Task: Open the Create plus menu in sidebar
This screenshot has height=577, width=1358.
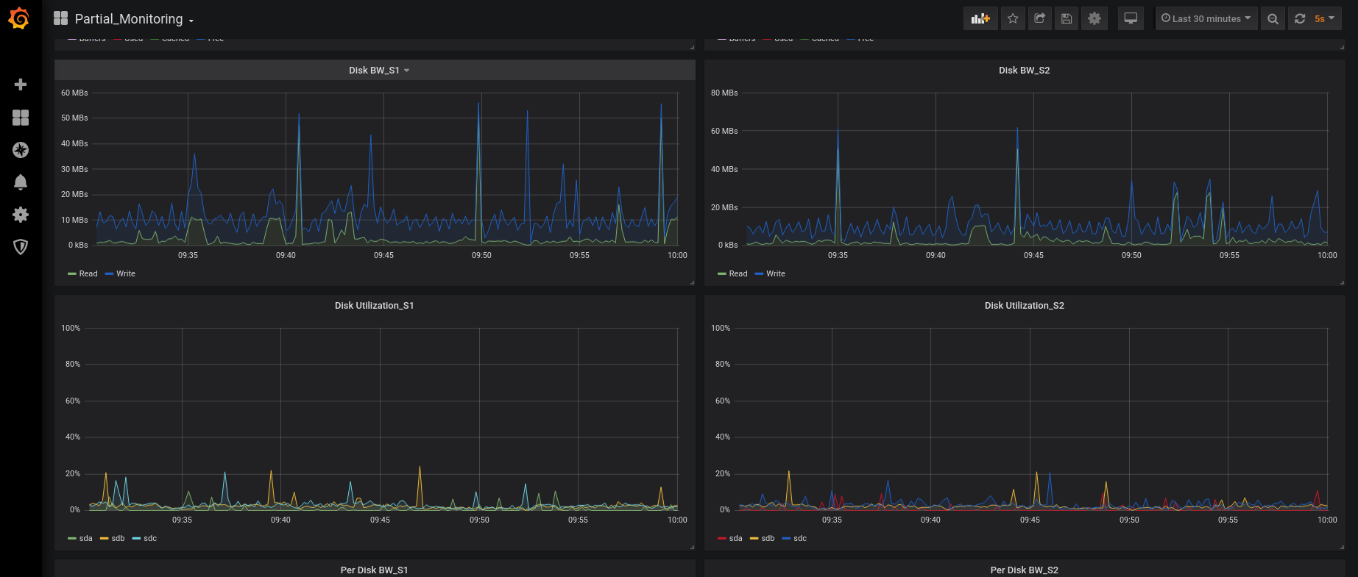Action: coord(21,85)
